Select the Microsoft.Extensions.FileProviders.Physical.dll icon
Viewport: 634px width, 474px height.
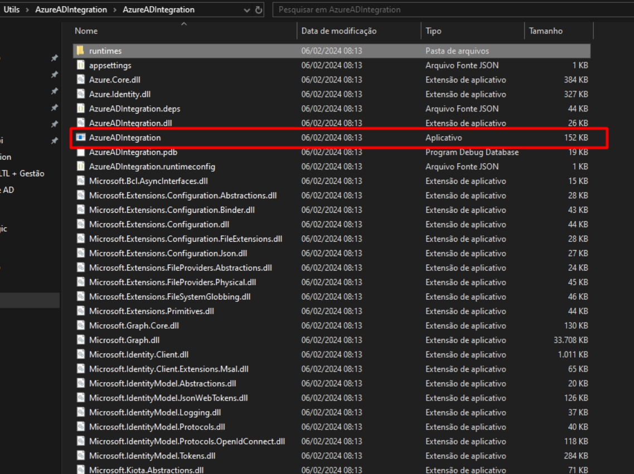(x=81, y=282)
